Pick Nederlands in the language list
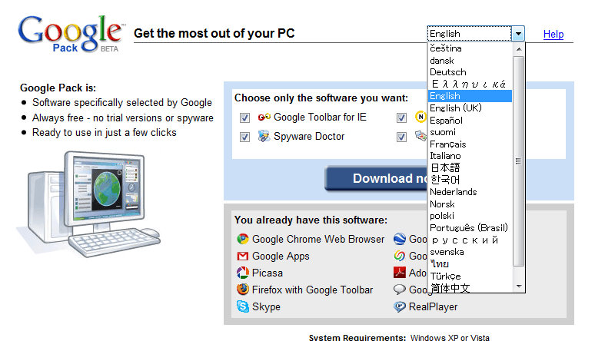This screenshot has width=595, height=341. (x=470, y=192)
